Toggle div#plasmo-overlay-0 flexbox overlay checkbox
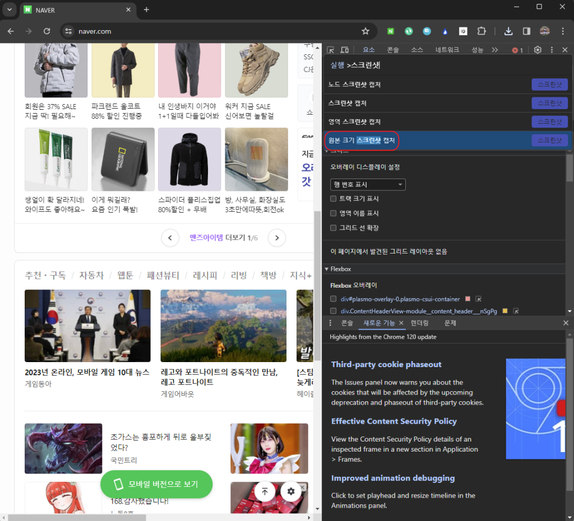Viewport: 574px width, 521px height. click(333, 299)
